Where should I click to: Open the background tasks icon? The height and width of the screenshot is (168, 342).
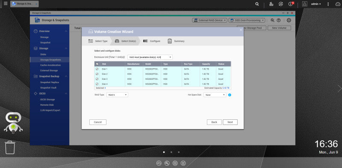pos(271,4)
